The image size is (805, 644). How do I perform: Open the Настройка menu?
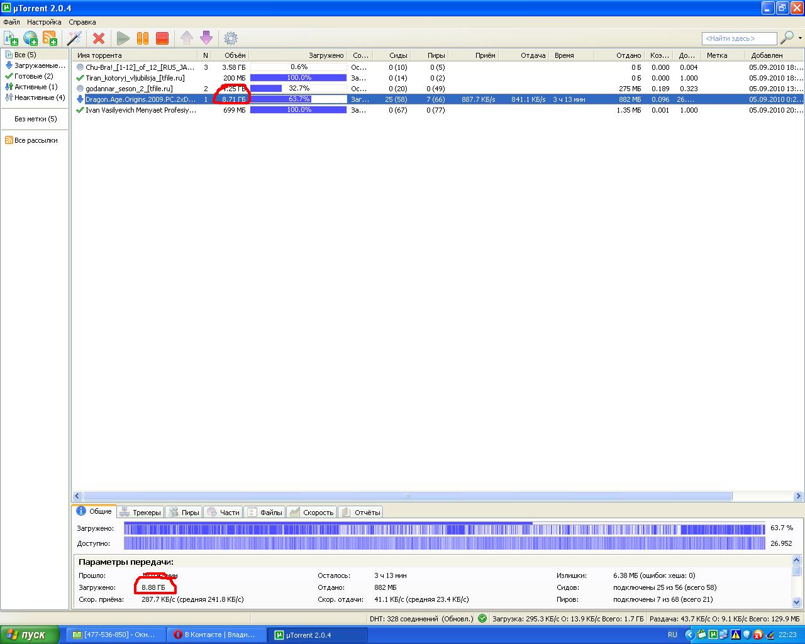pos(44,22)
